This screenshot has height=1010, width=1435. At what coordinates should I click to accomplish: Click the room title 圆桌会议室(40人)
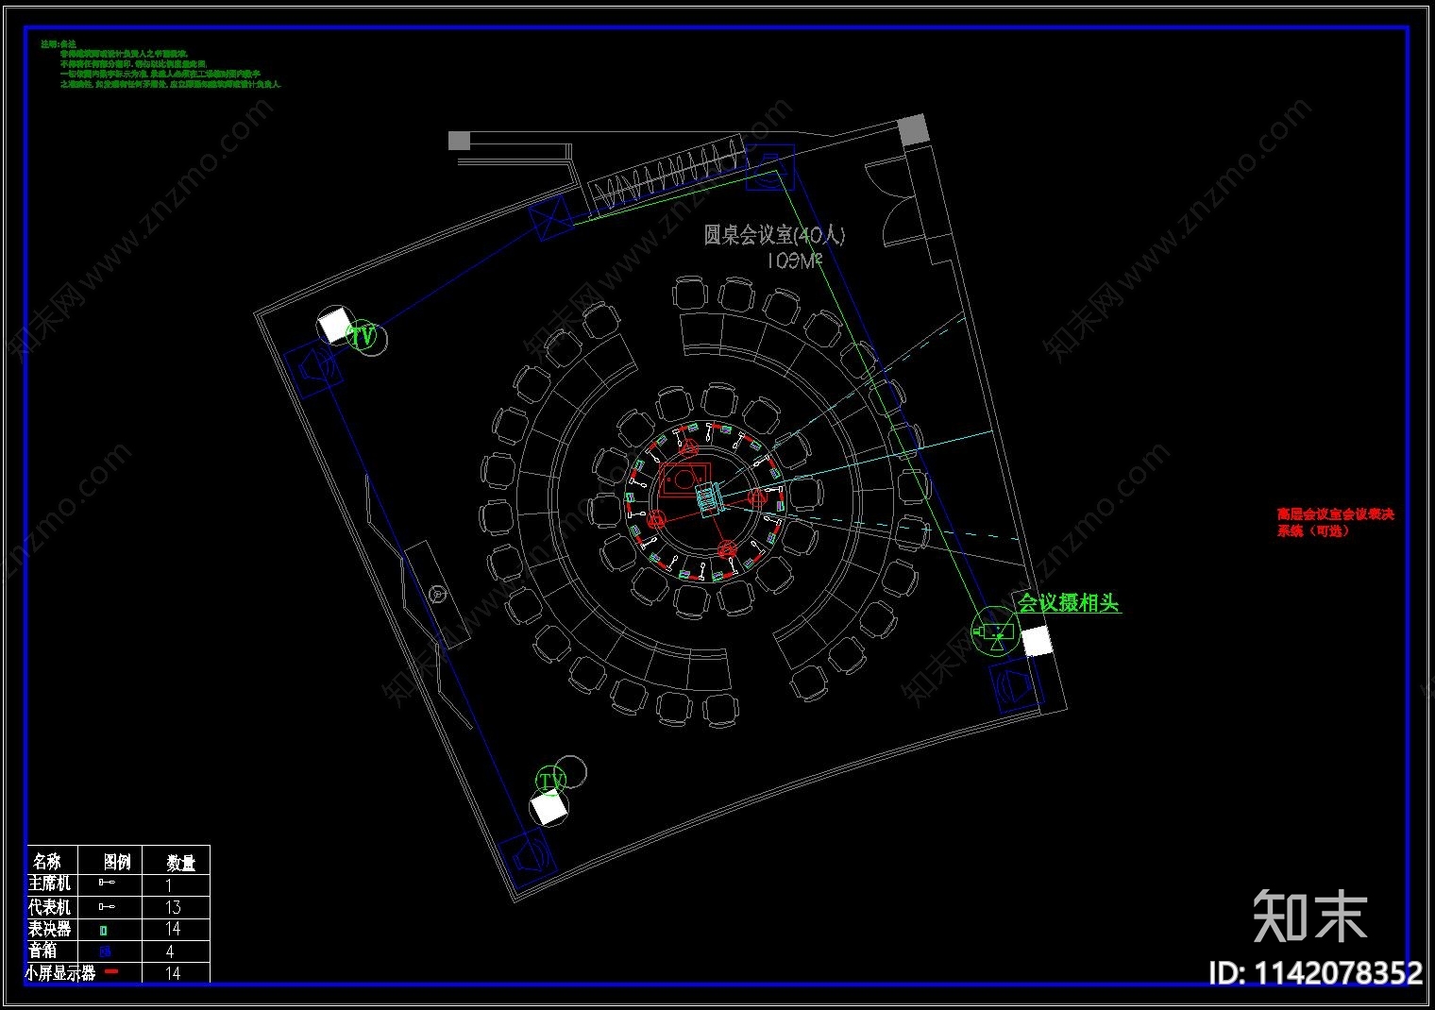point(774,234)
